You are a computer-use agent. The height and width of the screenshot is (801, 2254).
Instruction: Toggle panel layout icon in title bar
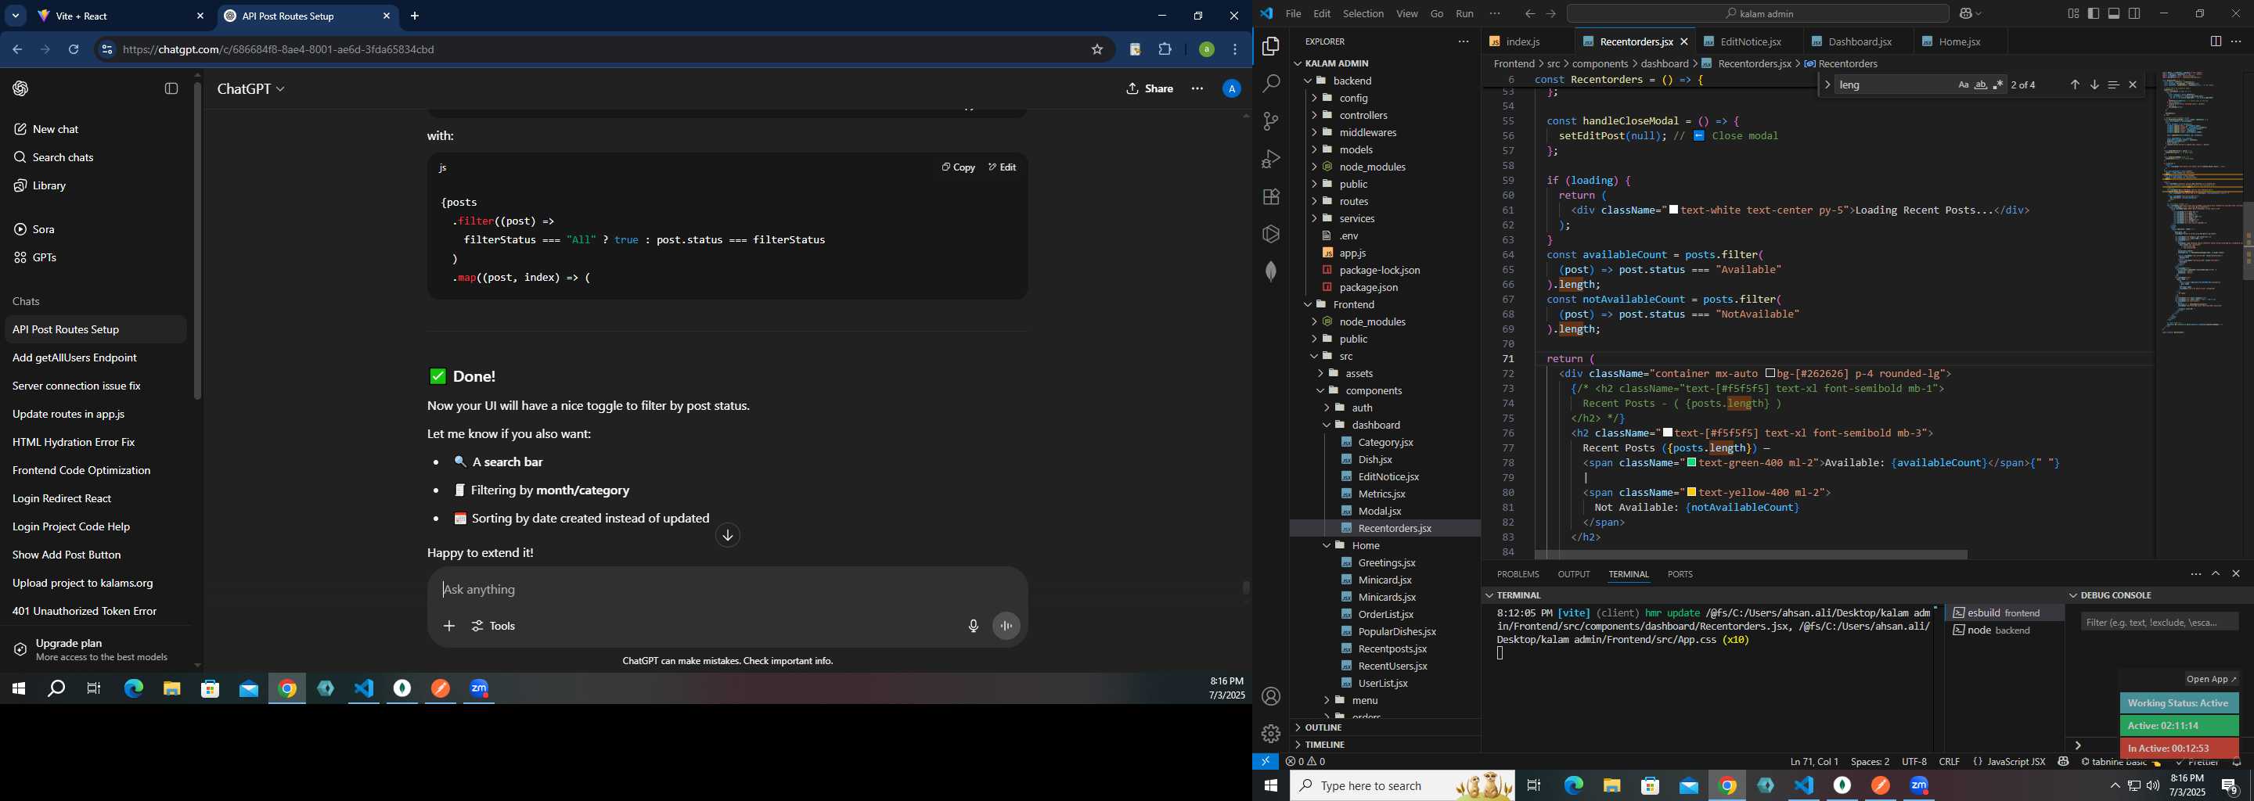(2114, 14)
